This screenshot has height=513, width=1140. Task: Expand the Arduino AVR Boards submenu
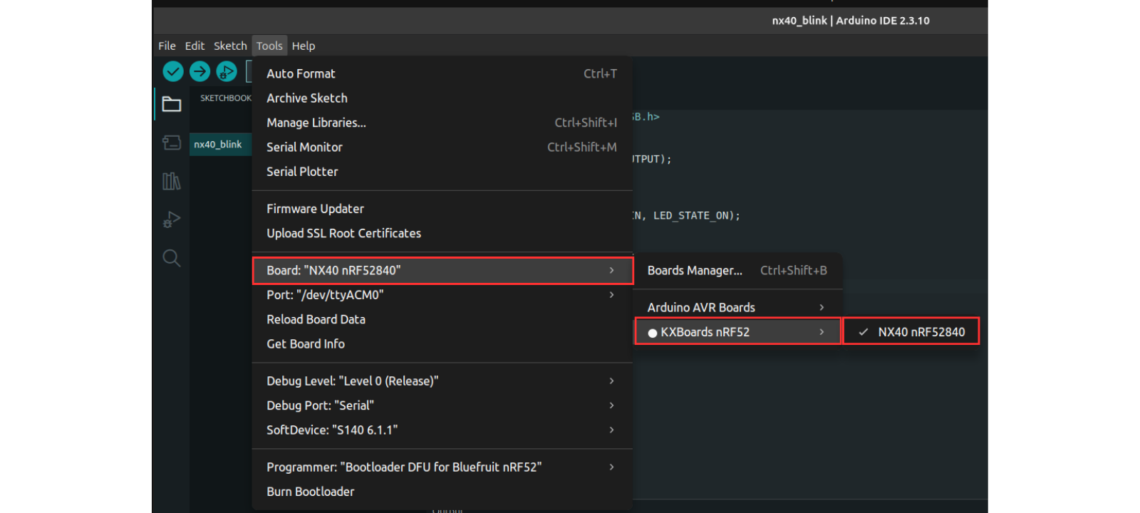point(737,307)
